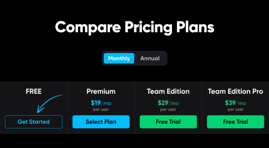Click the $19/mo Premium price
The height and width of the screenshot is (148, 269).
[101, 103]
